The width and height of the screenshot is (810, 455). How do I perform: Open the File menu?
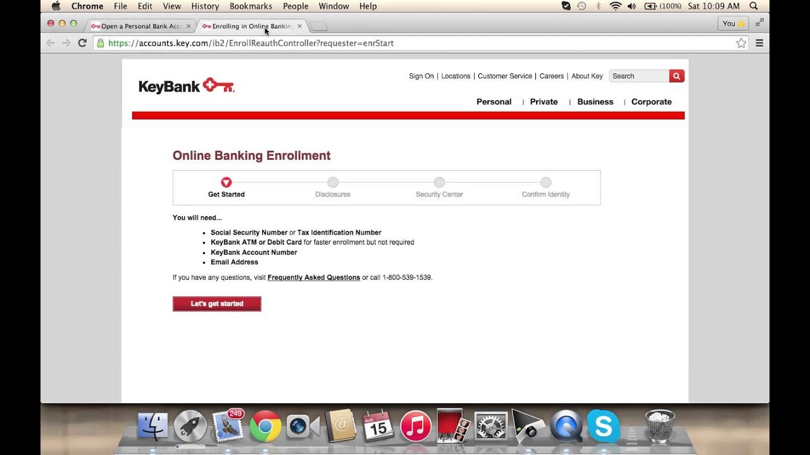coord(120,6)
